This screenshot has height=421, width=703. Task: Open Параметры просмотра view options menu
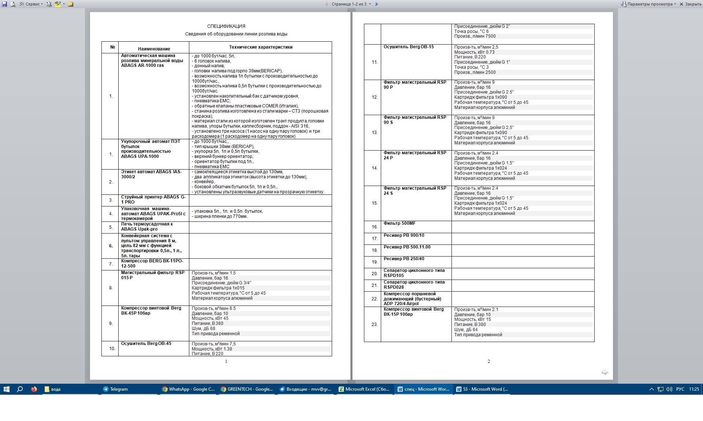(x=648, y=4)
